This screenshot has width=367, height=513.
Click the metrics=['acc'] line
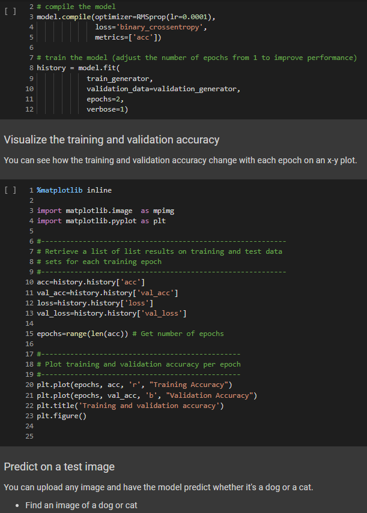pos(128,37)
